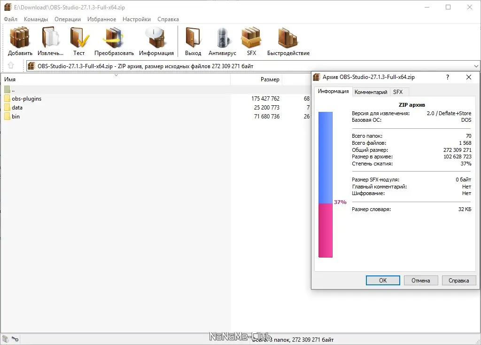
Task: Select the obs-plugins folder name
Action: (26, 99)
